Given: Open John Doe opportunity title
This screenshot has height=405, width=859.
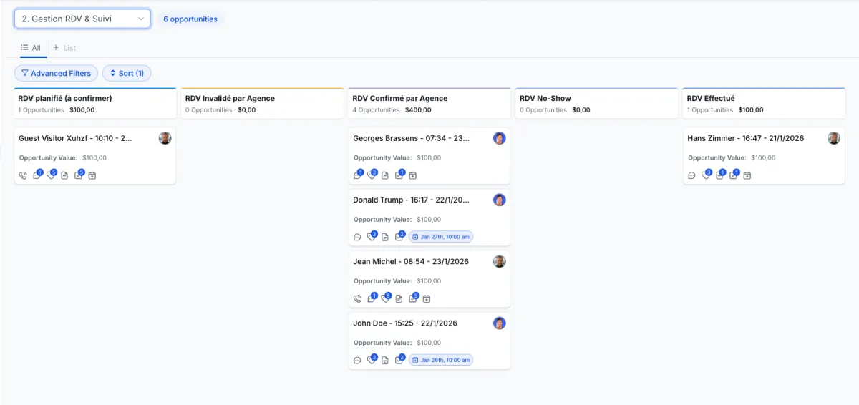Looking at the screenshot, I should 405,323.
